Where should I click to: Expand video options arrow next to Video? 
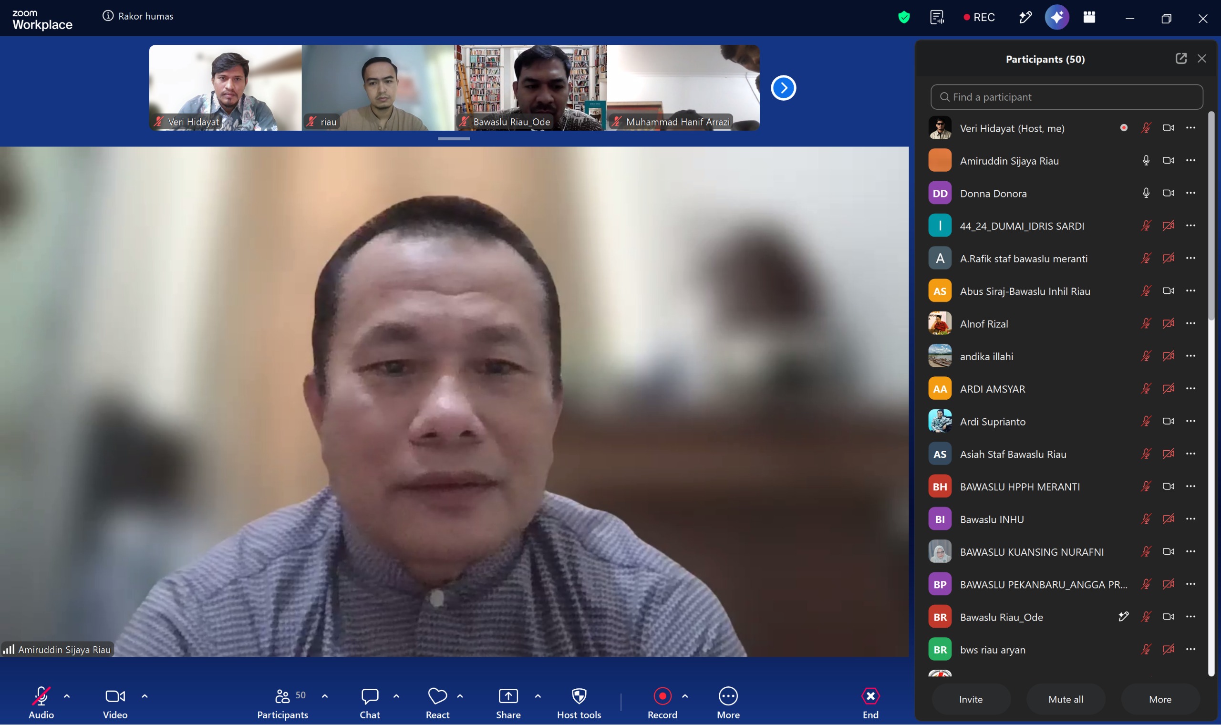145,696
